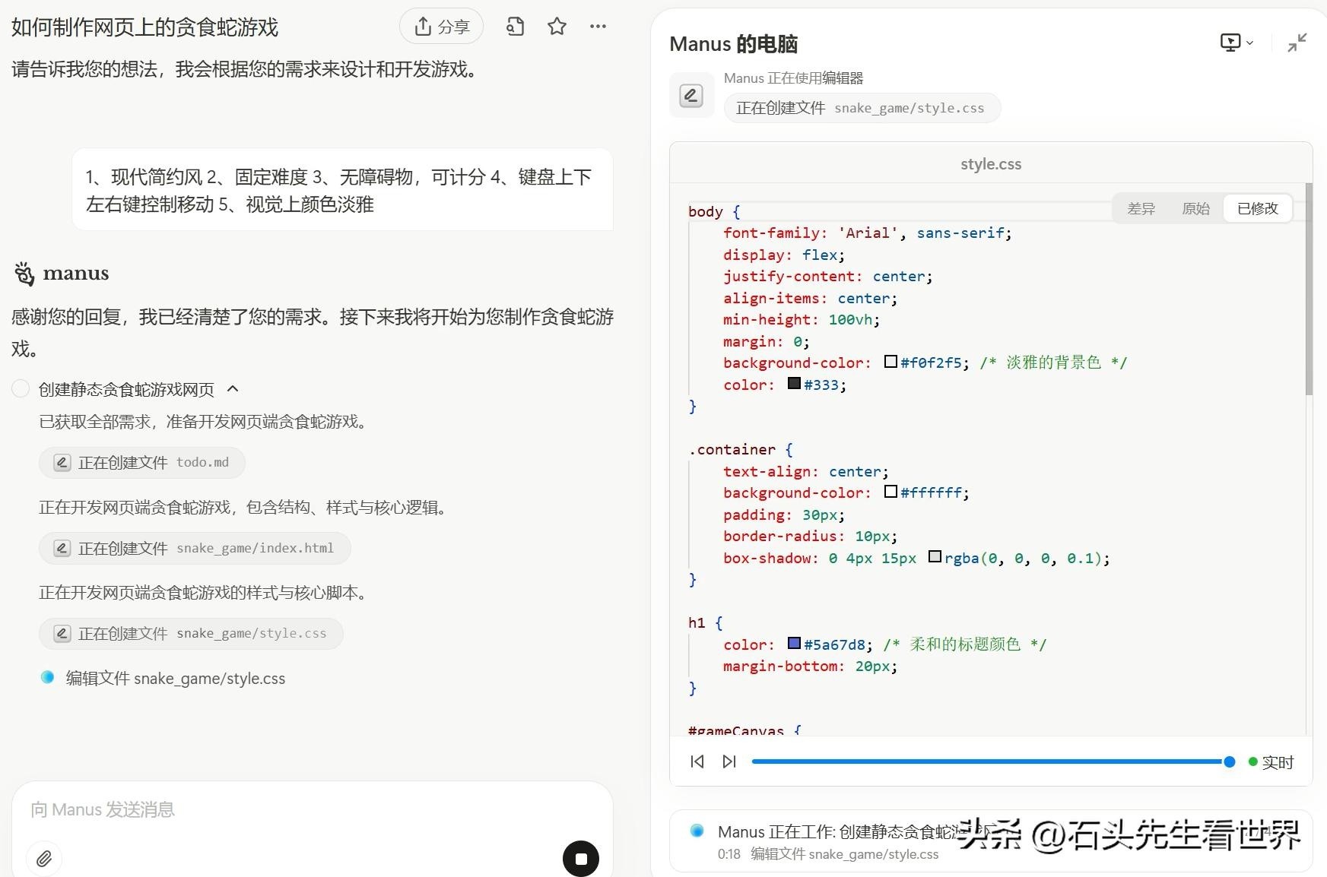Viewport: 1327px width, 877px height.
Task: Toggle the circle next to 创建静态贪食蛇游戏网页
Action: (x=21, y=389)
